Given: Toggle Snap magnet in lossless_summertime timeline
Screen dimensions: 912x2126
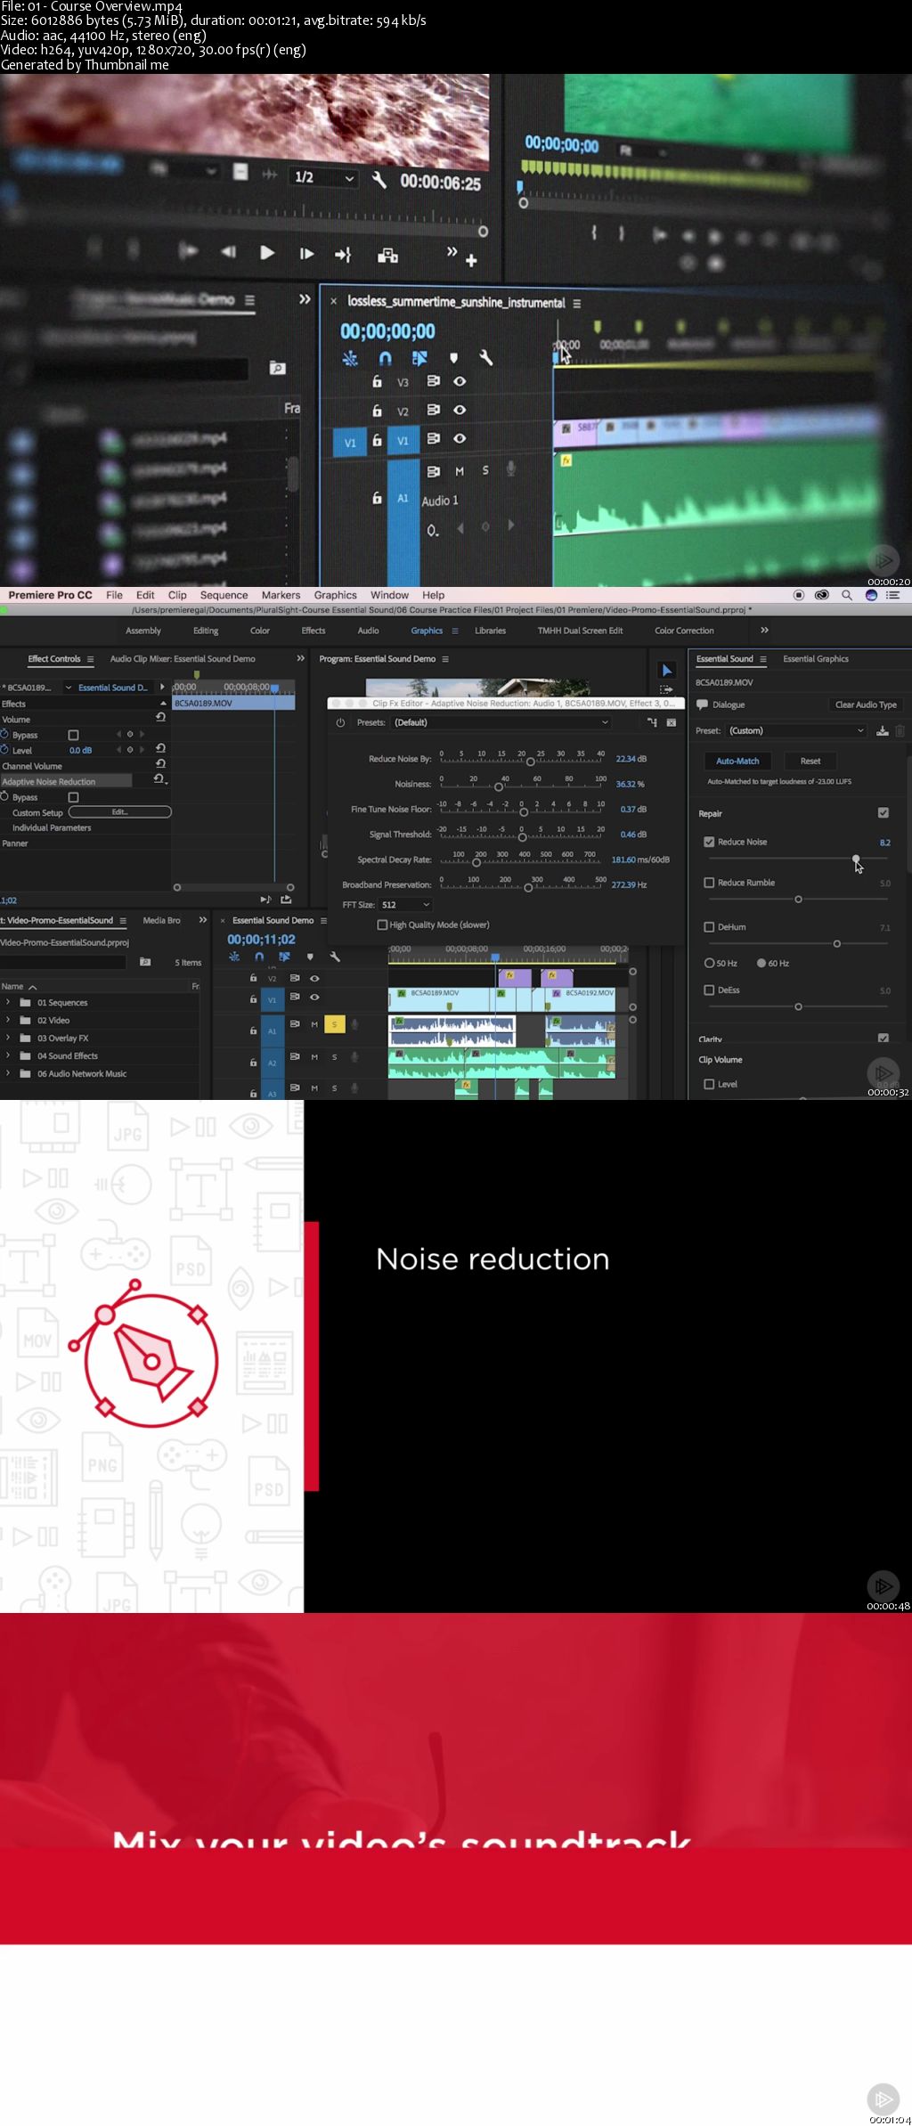Looking at the screenshot, I should 385,358.
